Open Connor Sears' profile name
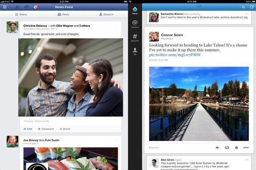The width and height of the screenshot is (256, 170). 172,35
